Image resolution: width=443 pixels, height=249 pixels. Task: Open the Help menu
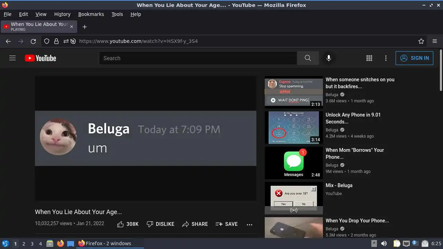pos(136,14)
